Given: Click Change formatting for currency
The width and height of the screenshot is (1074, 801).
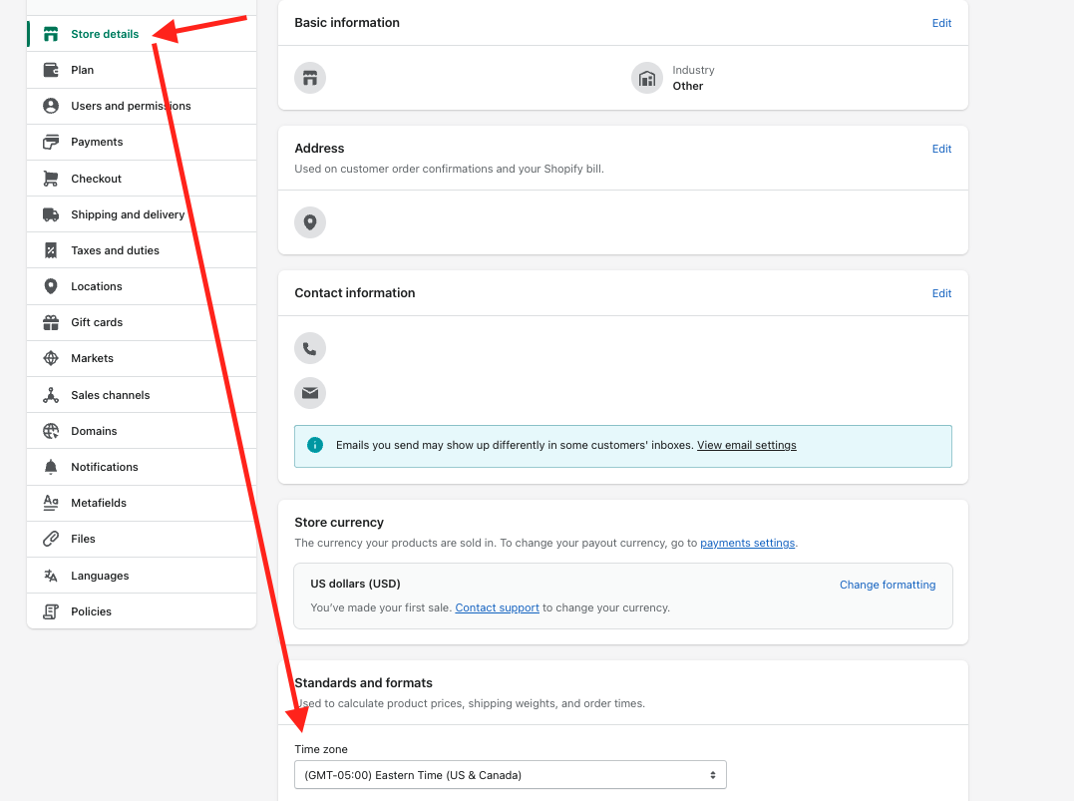Looking at the screenshot, I should 888,585.
